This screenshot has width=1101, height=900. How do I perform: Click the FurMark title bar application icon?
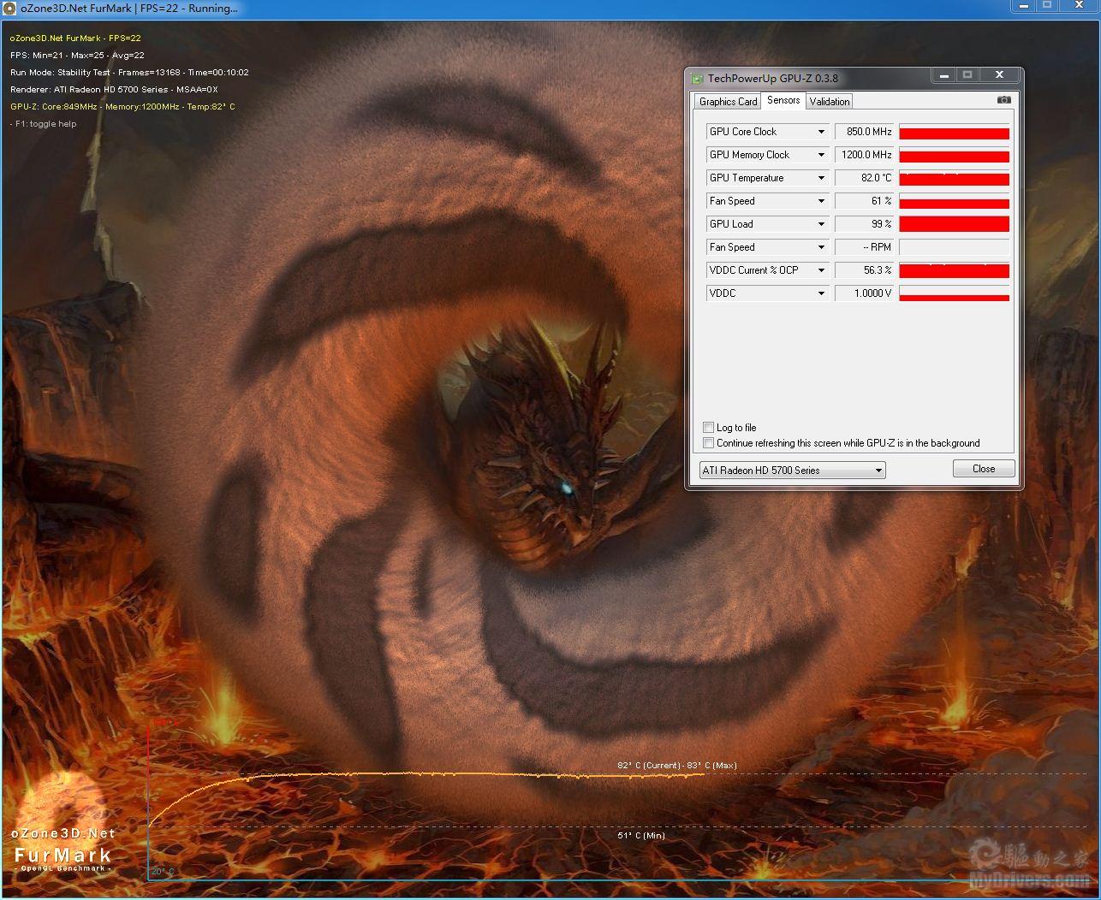[10, 8]
